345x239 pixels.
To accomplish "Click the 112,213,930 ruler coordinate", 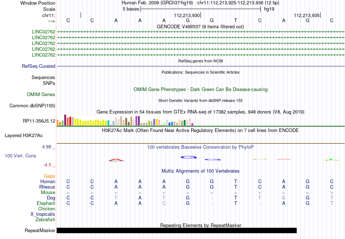I will (187, 15).
